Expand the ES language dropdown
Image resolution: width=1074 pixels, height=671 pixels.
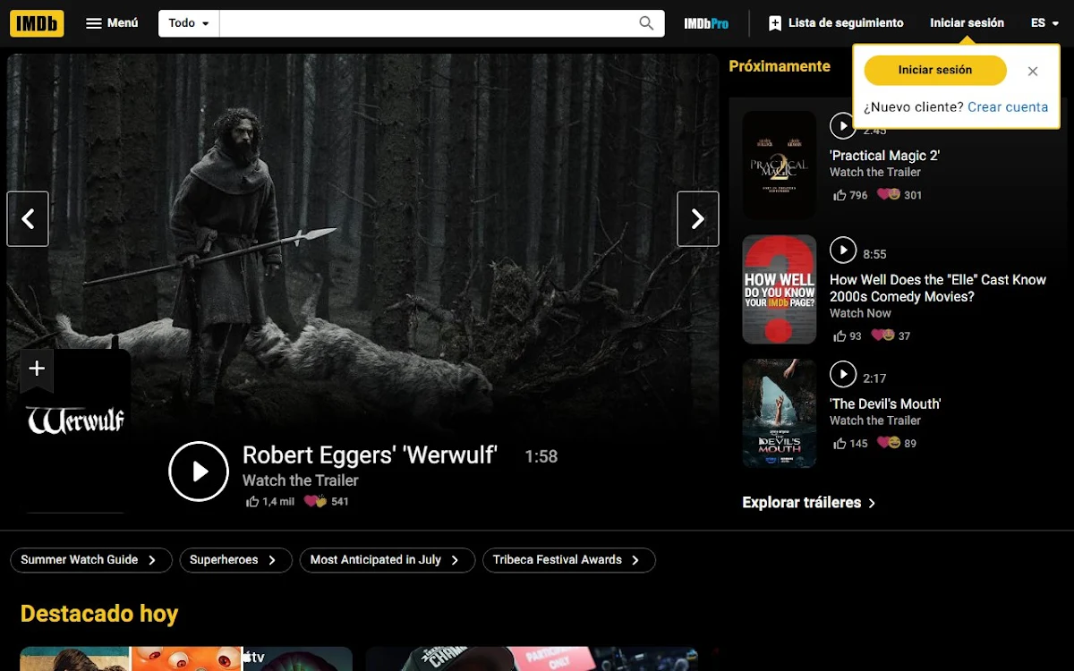1044,23
